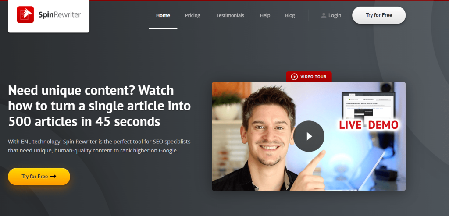
Task: Click the Spin Rewriter red logo icon
Action: pos(25,14)
